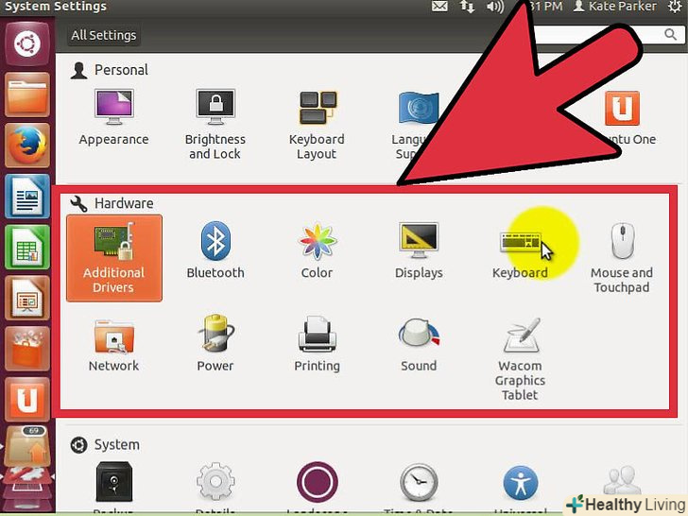This screenshot has height=516, width=688.
Task: Open the Appearance settings
Action: coord(113,117)
